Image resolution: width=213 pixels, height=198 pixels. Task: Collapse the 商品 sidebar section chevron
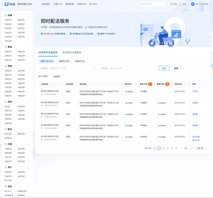point(29,47)
